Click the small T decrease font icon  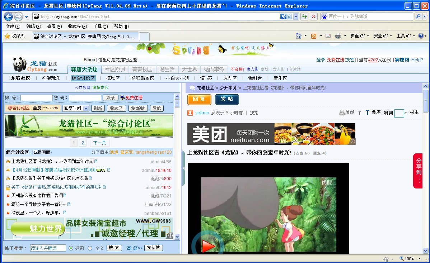(x=360, y=113)
